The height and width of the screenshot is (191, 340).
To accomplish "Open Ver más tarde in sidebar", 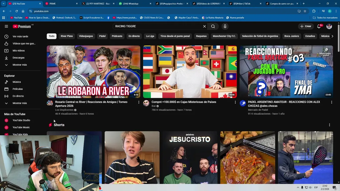I will coord(20,36).
